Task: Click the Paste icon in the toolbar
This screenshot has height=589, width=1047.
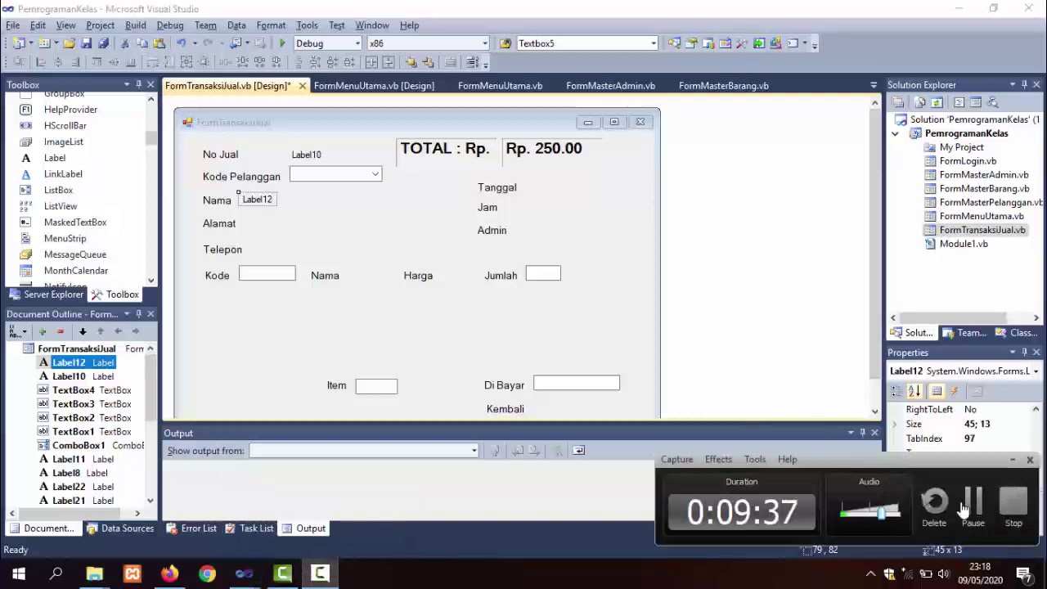Action: point(160,43)
